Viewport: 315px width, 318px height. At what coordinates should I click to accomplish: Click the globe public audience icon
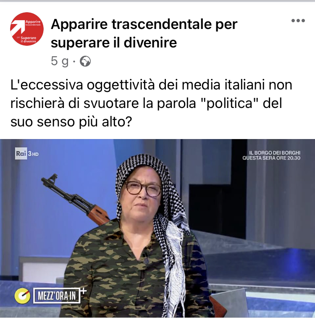click(85, 61)
